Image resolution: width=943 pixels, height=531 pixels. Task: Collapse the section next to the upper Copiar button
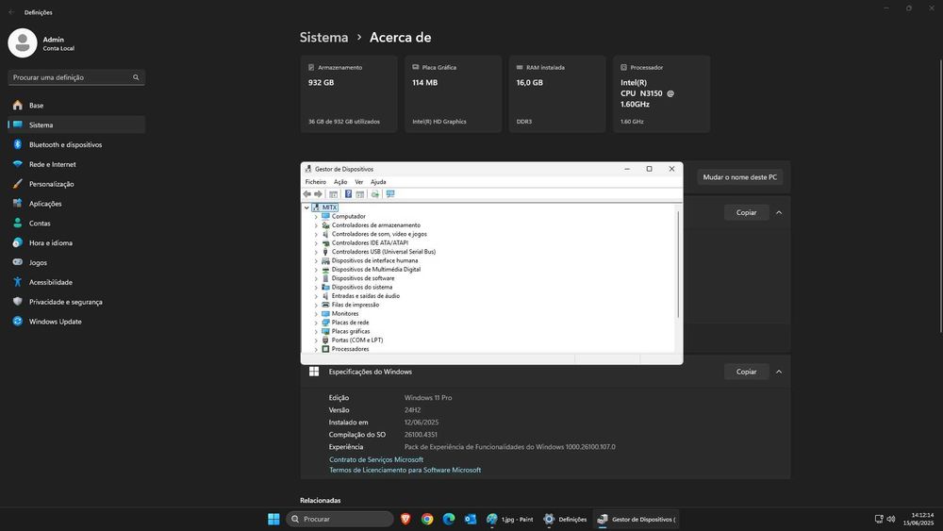779,212
